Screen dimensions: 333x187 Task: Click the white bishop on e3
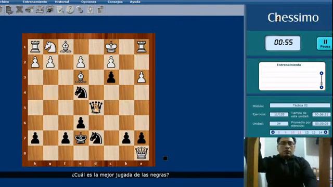pos(81,77)
